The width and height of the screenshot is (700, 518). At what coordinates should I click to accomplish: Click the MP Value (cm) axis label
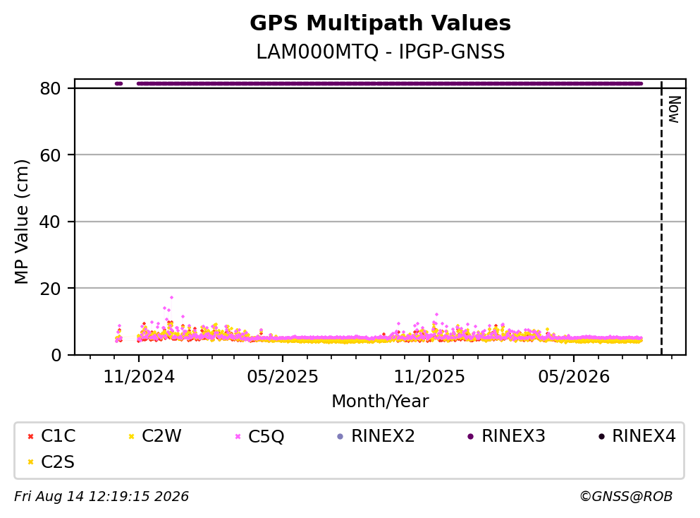[21, 222]
